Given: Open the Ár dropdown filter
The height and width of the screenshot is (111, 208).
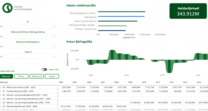Looking at the screenshot, I should click(28, 26).
